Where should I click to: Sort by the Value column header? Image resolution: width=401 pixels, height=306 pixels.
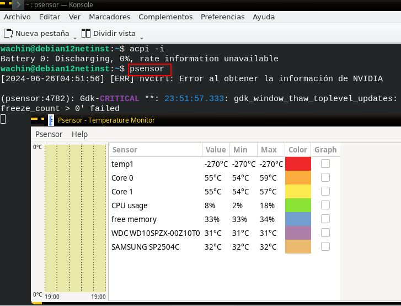216,150
